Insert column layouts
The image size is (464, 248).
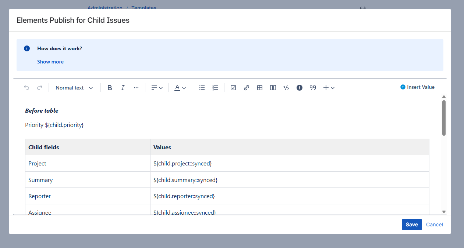pyautogui.click(x=273, y=88)
